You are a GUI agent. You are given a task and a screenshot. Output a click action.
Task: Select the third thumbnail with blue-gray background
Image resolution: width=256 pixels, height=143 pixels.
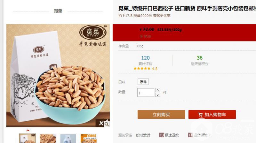coord(68,139)
